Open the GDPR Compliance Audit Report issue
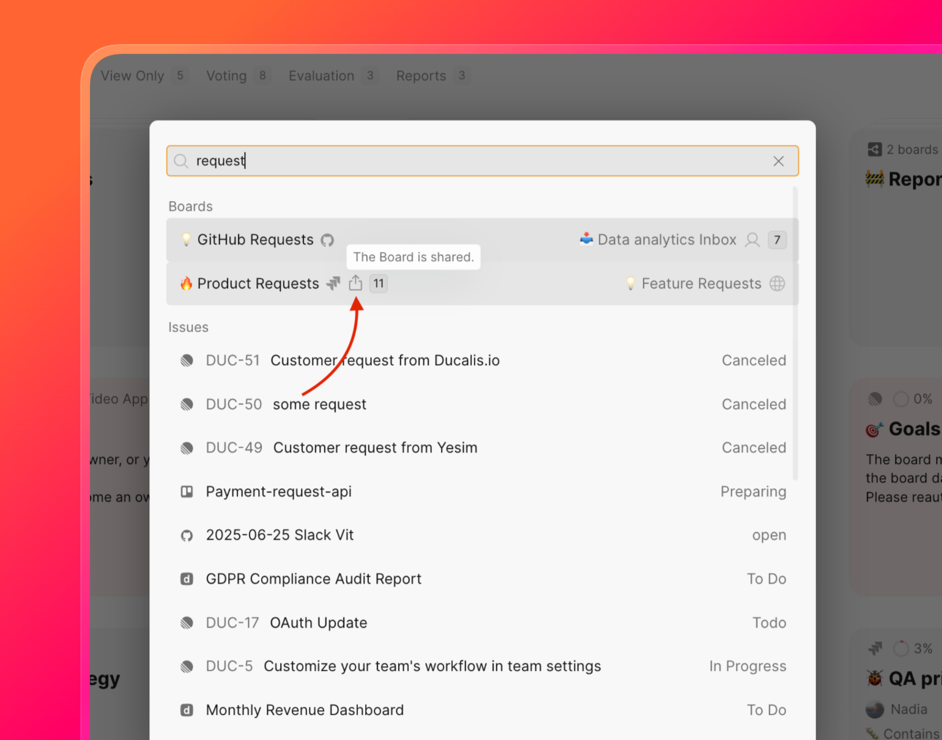The width and height of the screenshot is (942, 740). click(482, 579)
